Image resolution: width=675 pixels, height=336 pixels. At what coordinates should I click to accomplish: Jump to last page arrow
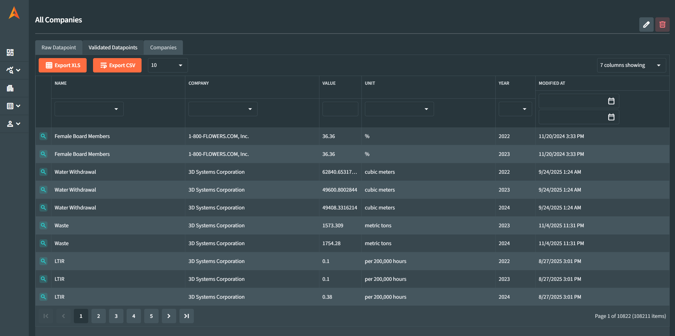click(x=186, y=316)
